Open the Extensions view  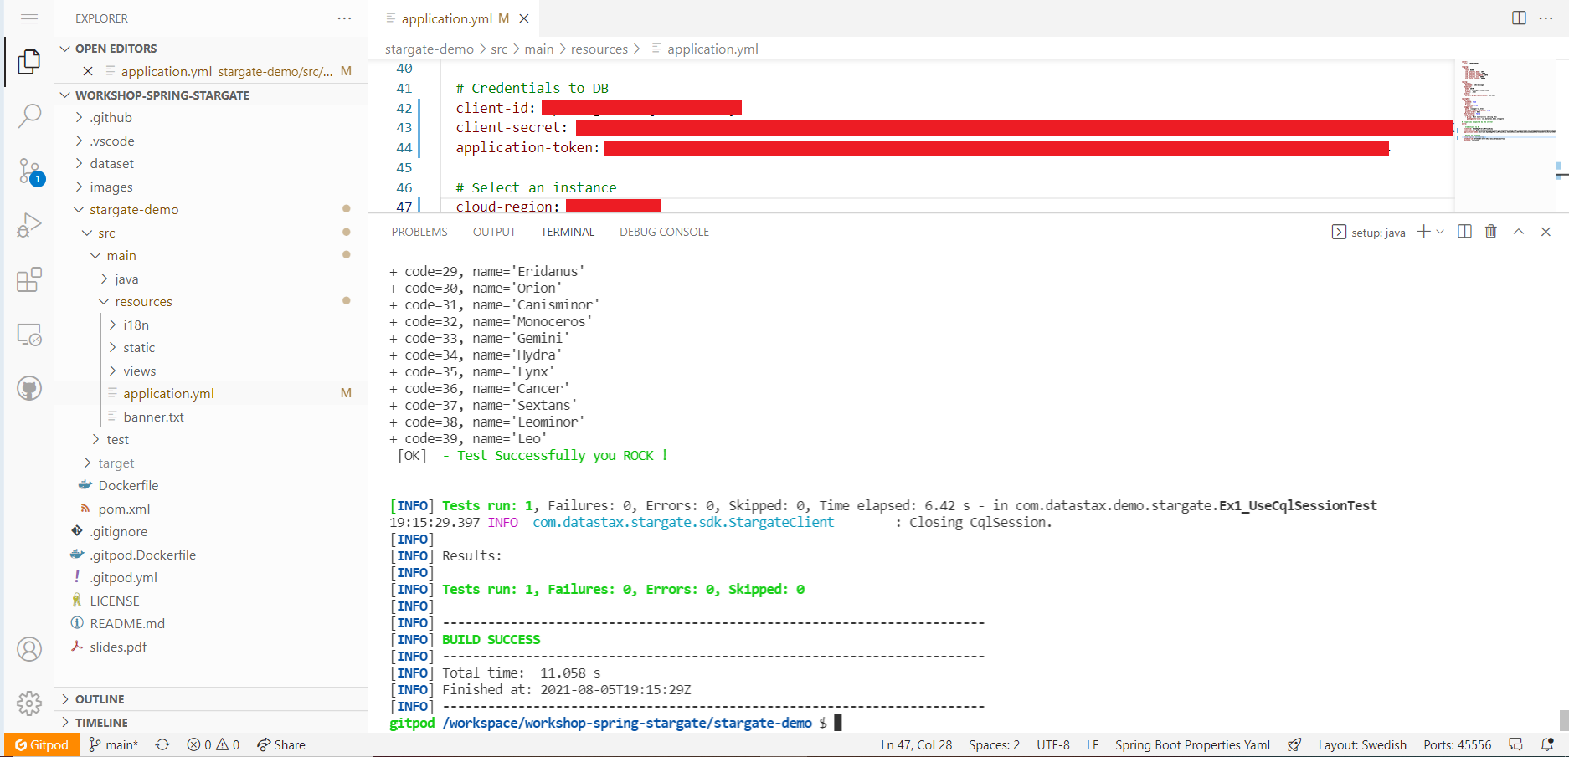click(x=30, y=279)
